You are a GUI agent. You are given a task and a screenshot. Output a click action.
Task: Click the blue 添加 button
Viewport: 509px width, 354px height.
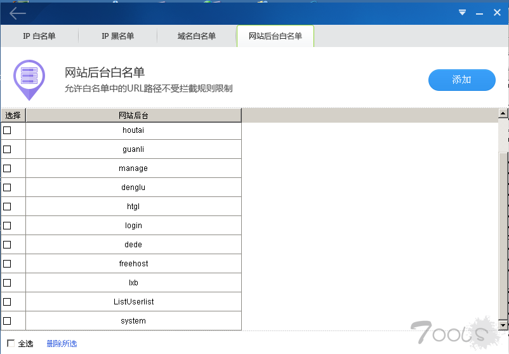[x=461, y=79]
